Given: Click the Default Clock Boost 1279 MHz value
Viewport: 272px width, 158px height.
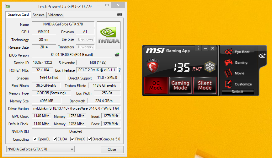Looking at the screenshot, I should coord(111,124).
